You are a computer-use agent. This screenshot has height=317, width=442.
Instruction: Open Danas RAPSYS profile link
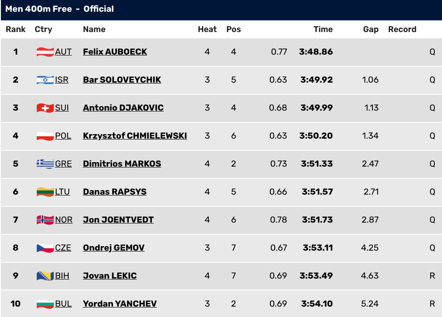114,192
